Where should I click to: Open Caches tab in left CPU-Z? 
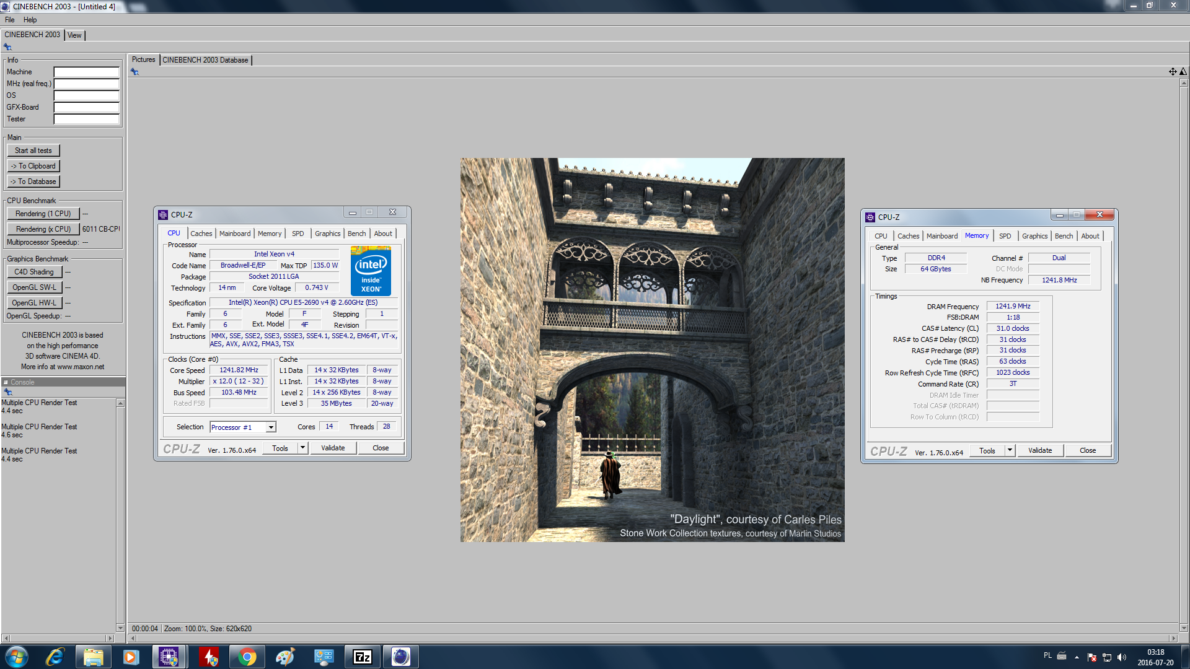[201, 234]
